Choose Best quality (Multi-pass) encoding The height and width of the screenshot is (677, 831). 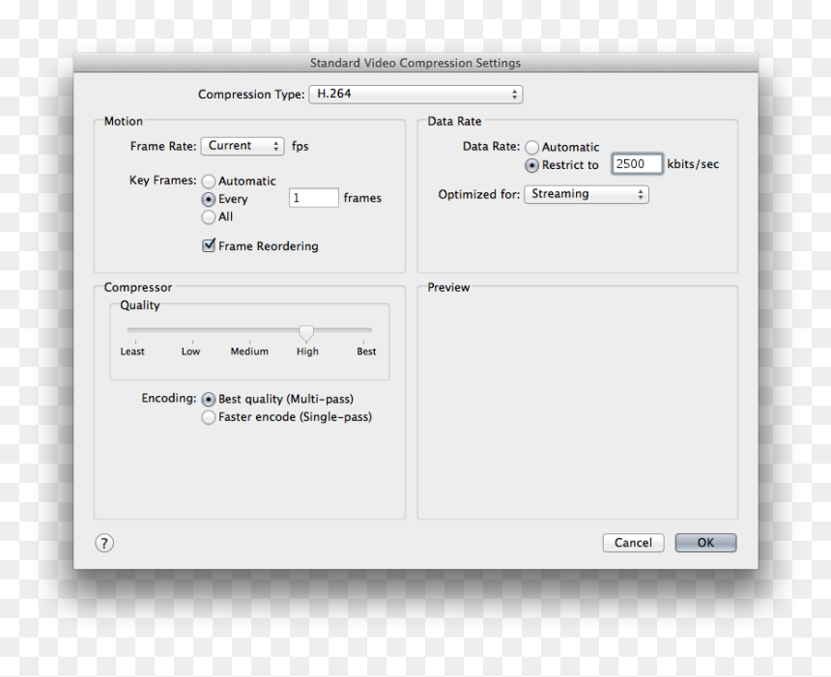tap(209, 399)
